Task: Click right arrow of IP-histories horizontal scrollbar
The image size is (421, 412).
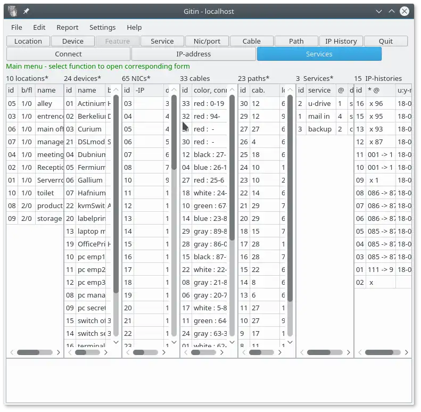Action: (x=407, y=352)
